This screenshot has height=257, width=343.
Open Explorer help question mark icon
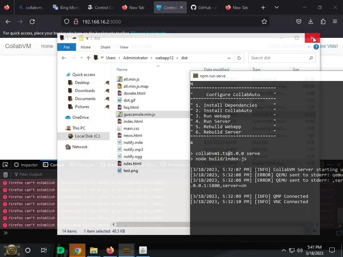click(316, 47)
